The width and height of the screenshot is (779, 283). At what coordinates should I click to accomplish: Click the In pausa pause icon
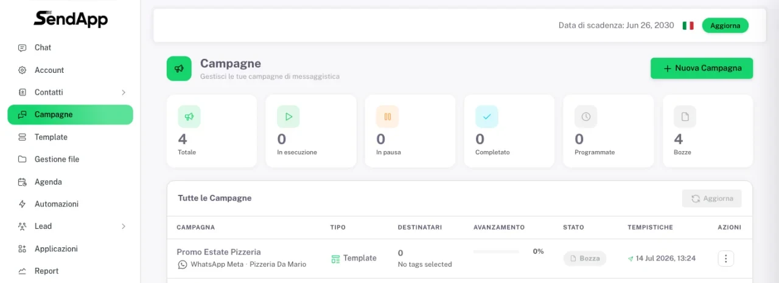pyautogui.click(x=388, y=117)
